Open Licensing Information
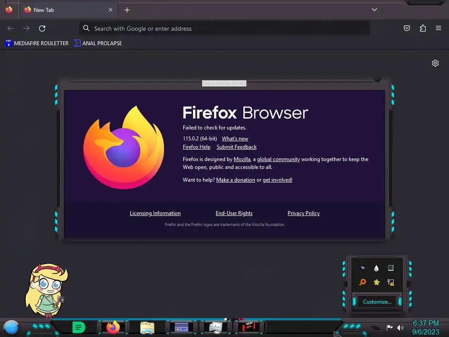Viewport: 449px width, 337px height. pos(155,213)
